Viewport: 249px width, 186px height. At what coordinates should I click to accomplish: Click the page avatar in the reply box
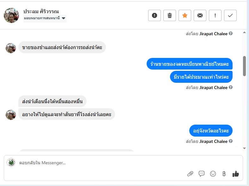[11, 162]
